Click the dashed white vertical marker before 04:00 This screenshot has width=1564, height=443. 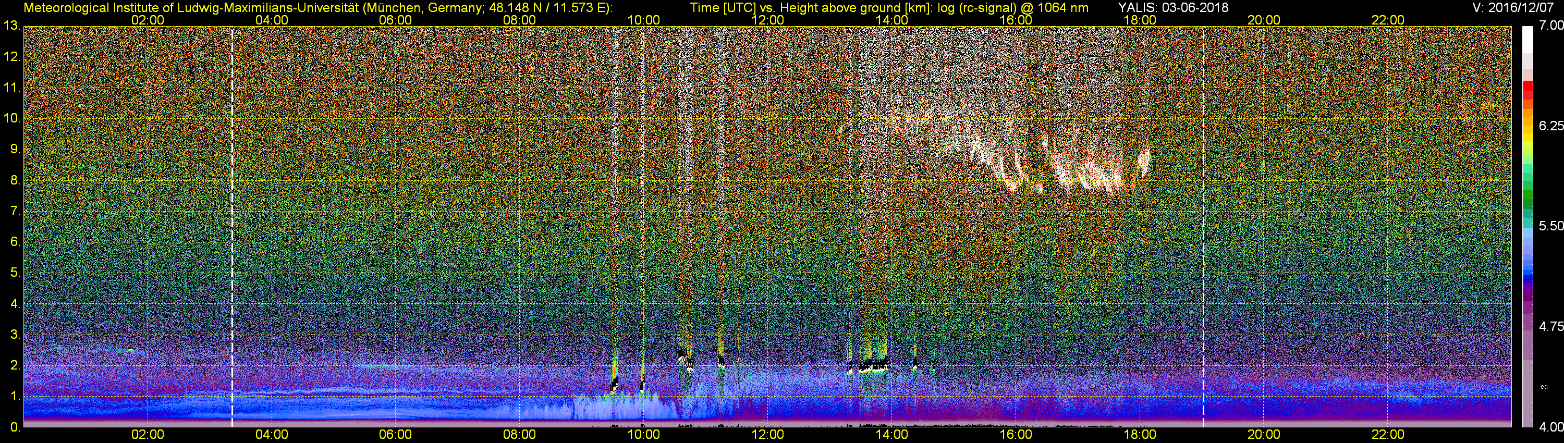click(x=232, y=226)
